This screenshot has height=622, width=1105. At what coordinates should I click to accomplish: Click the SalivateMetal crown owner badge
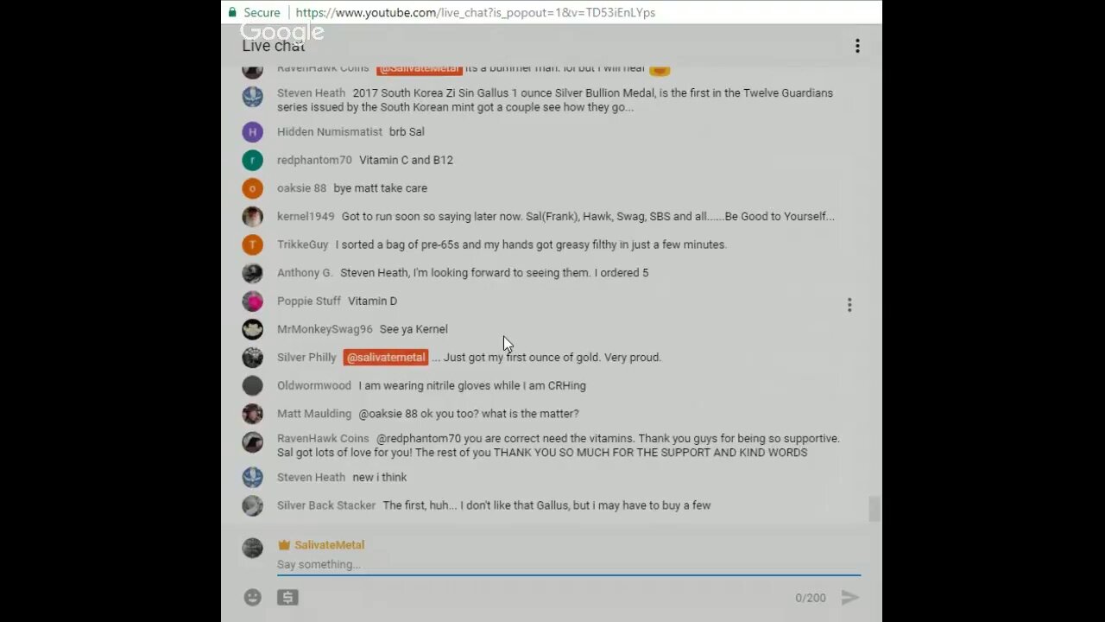pos(284,545)
